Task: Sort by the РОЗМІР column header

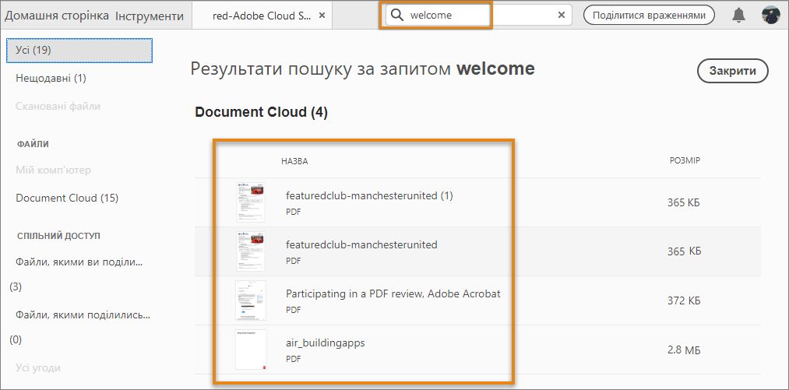Action: pyautogui.click(x=685, y=160)
